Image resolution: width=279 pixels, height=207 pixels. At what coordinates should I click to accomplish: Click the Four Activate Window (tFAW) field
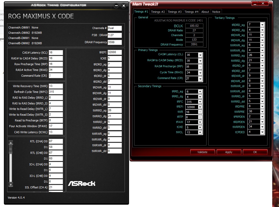click(x=56, y=126)
